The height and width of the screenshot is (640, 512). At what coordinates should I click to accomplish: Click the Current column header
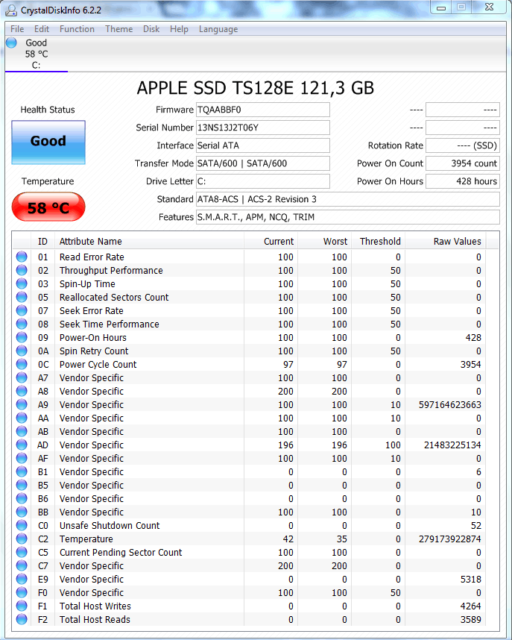pyautogui.click(x=271, y=241)
